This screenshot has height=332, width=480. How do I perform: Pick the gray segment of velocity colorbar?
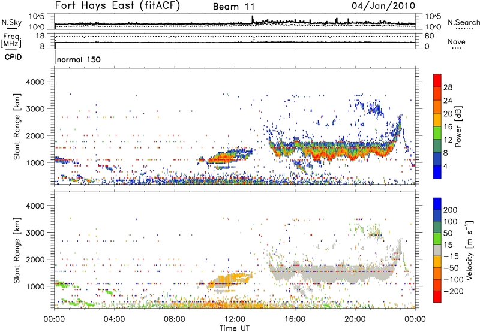(x=437, y=250)
